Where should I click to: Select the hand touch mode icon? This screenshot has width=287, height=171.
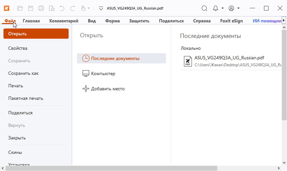point(83,8)
